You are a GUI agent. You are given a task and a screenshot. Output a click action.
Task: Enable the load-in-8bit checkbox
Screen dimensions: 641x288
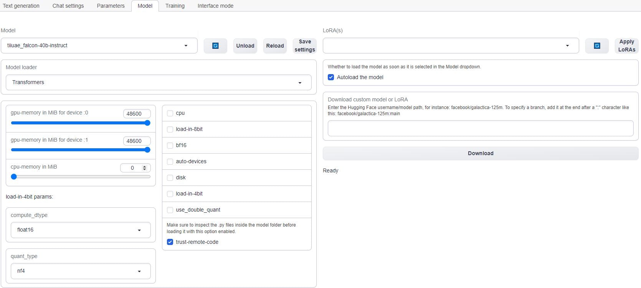pos(170,129)
